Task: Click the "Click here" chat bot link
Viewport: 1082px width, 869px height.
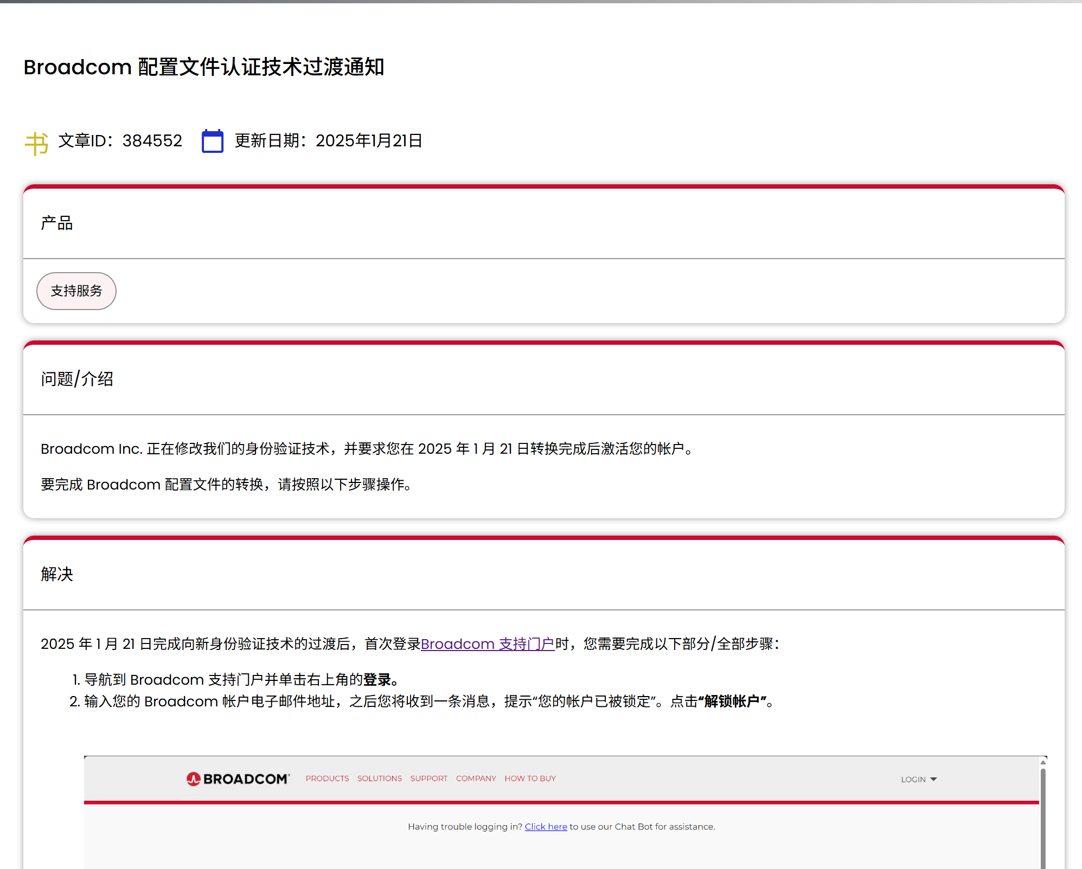Action: [x=546, y=826]
